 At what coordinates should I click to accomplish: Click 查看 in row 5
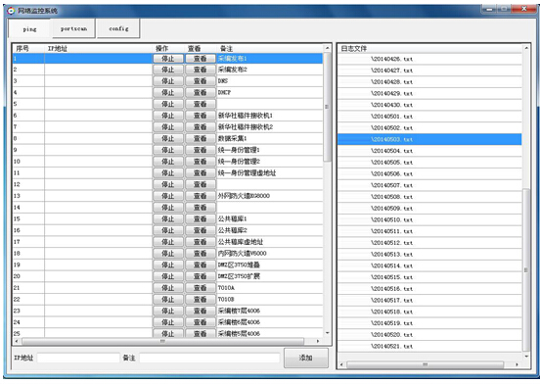point(201,104)
